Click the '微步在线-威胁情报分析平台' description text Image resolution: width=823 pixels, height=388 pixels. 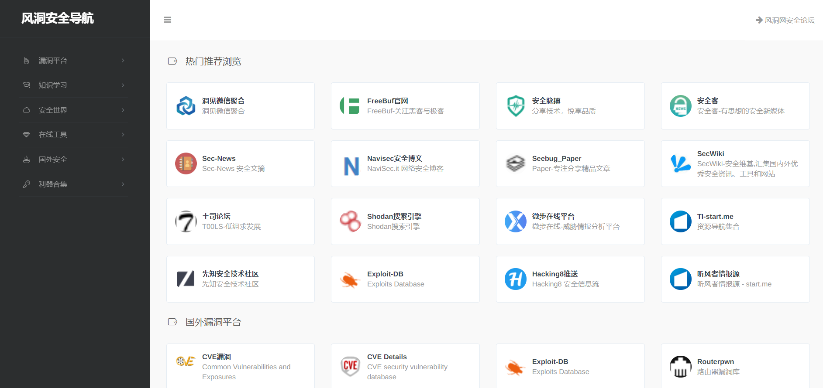(575, 227)
